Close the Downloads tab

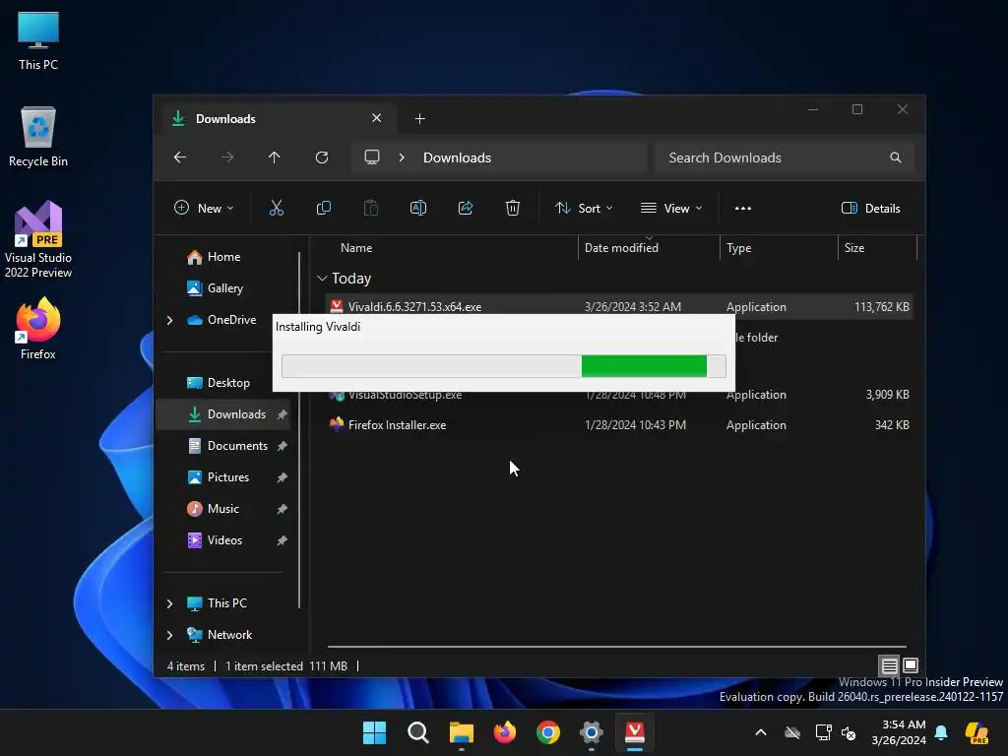pos(377,118)
